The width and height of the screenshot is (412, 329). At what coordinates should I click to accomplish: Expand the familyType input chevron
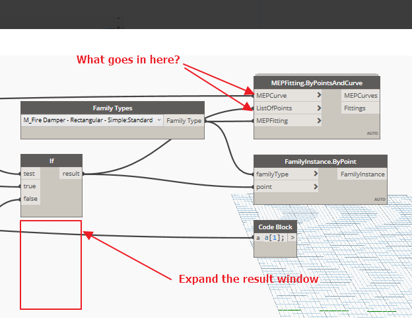pyautogui.click(x=316, y=174)
